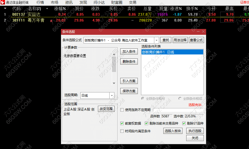Image resolution: width=249 pixels, height=149 pixels.
Task: Enable the 时间段内满足条件 checkbox
Action: pyautogui.click(x=122, y=131)
